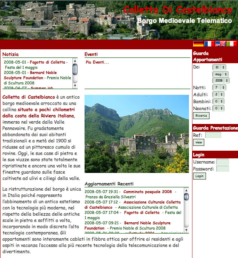
Task: Click the view reservation button
Action: pyautogui.click(x=199, y=142)
